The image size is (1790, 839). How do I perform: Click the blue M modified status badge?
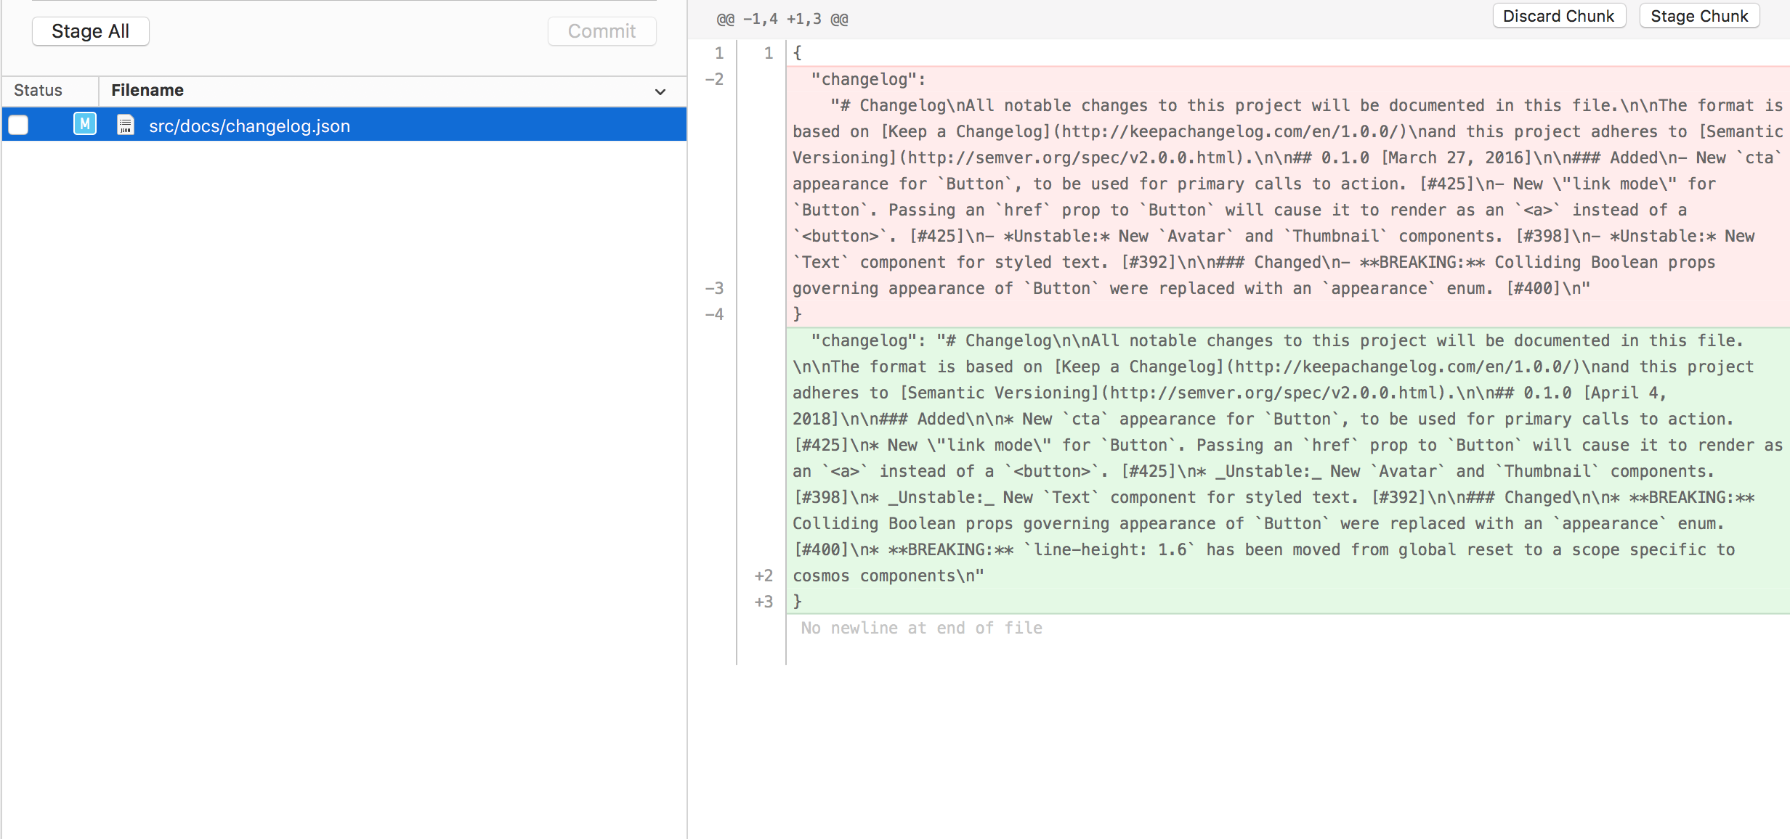[84, 124]
